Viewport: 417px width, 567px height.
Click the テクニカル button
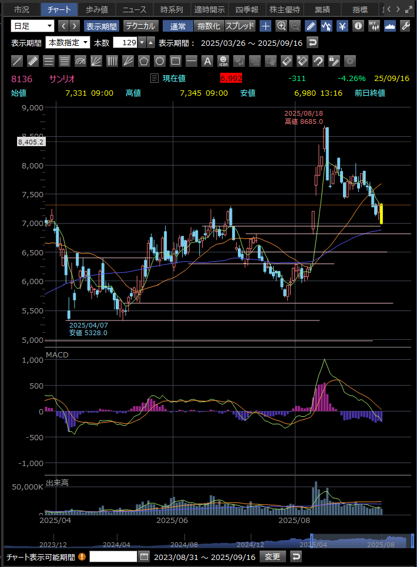coord(140,26)
